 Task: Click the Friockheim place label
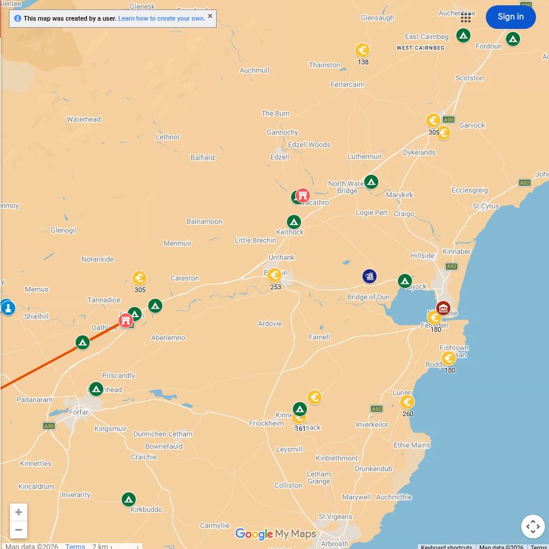(x=266, y=423)
